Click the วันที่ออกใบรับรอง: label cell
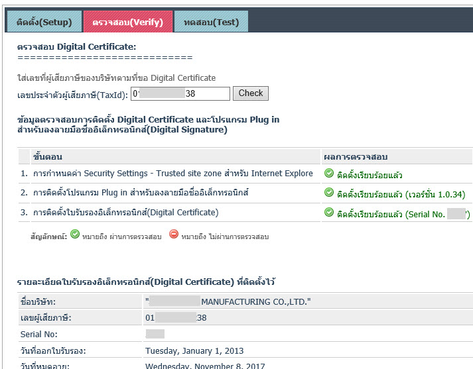 [x=80, y=350]
